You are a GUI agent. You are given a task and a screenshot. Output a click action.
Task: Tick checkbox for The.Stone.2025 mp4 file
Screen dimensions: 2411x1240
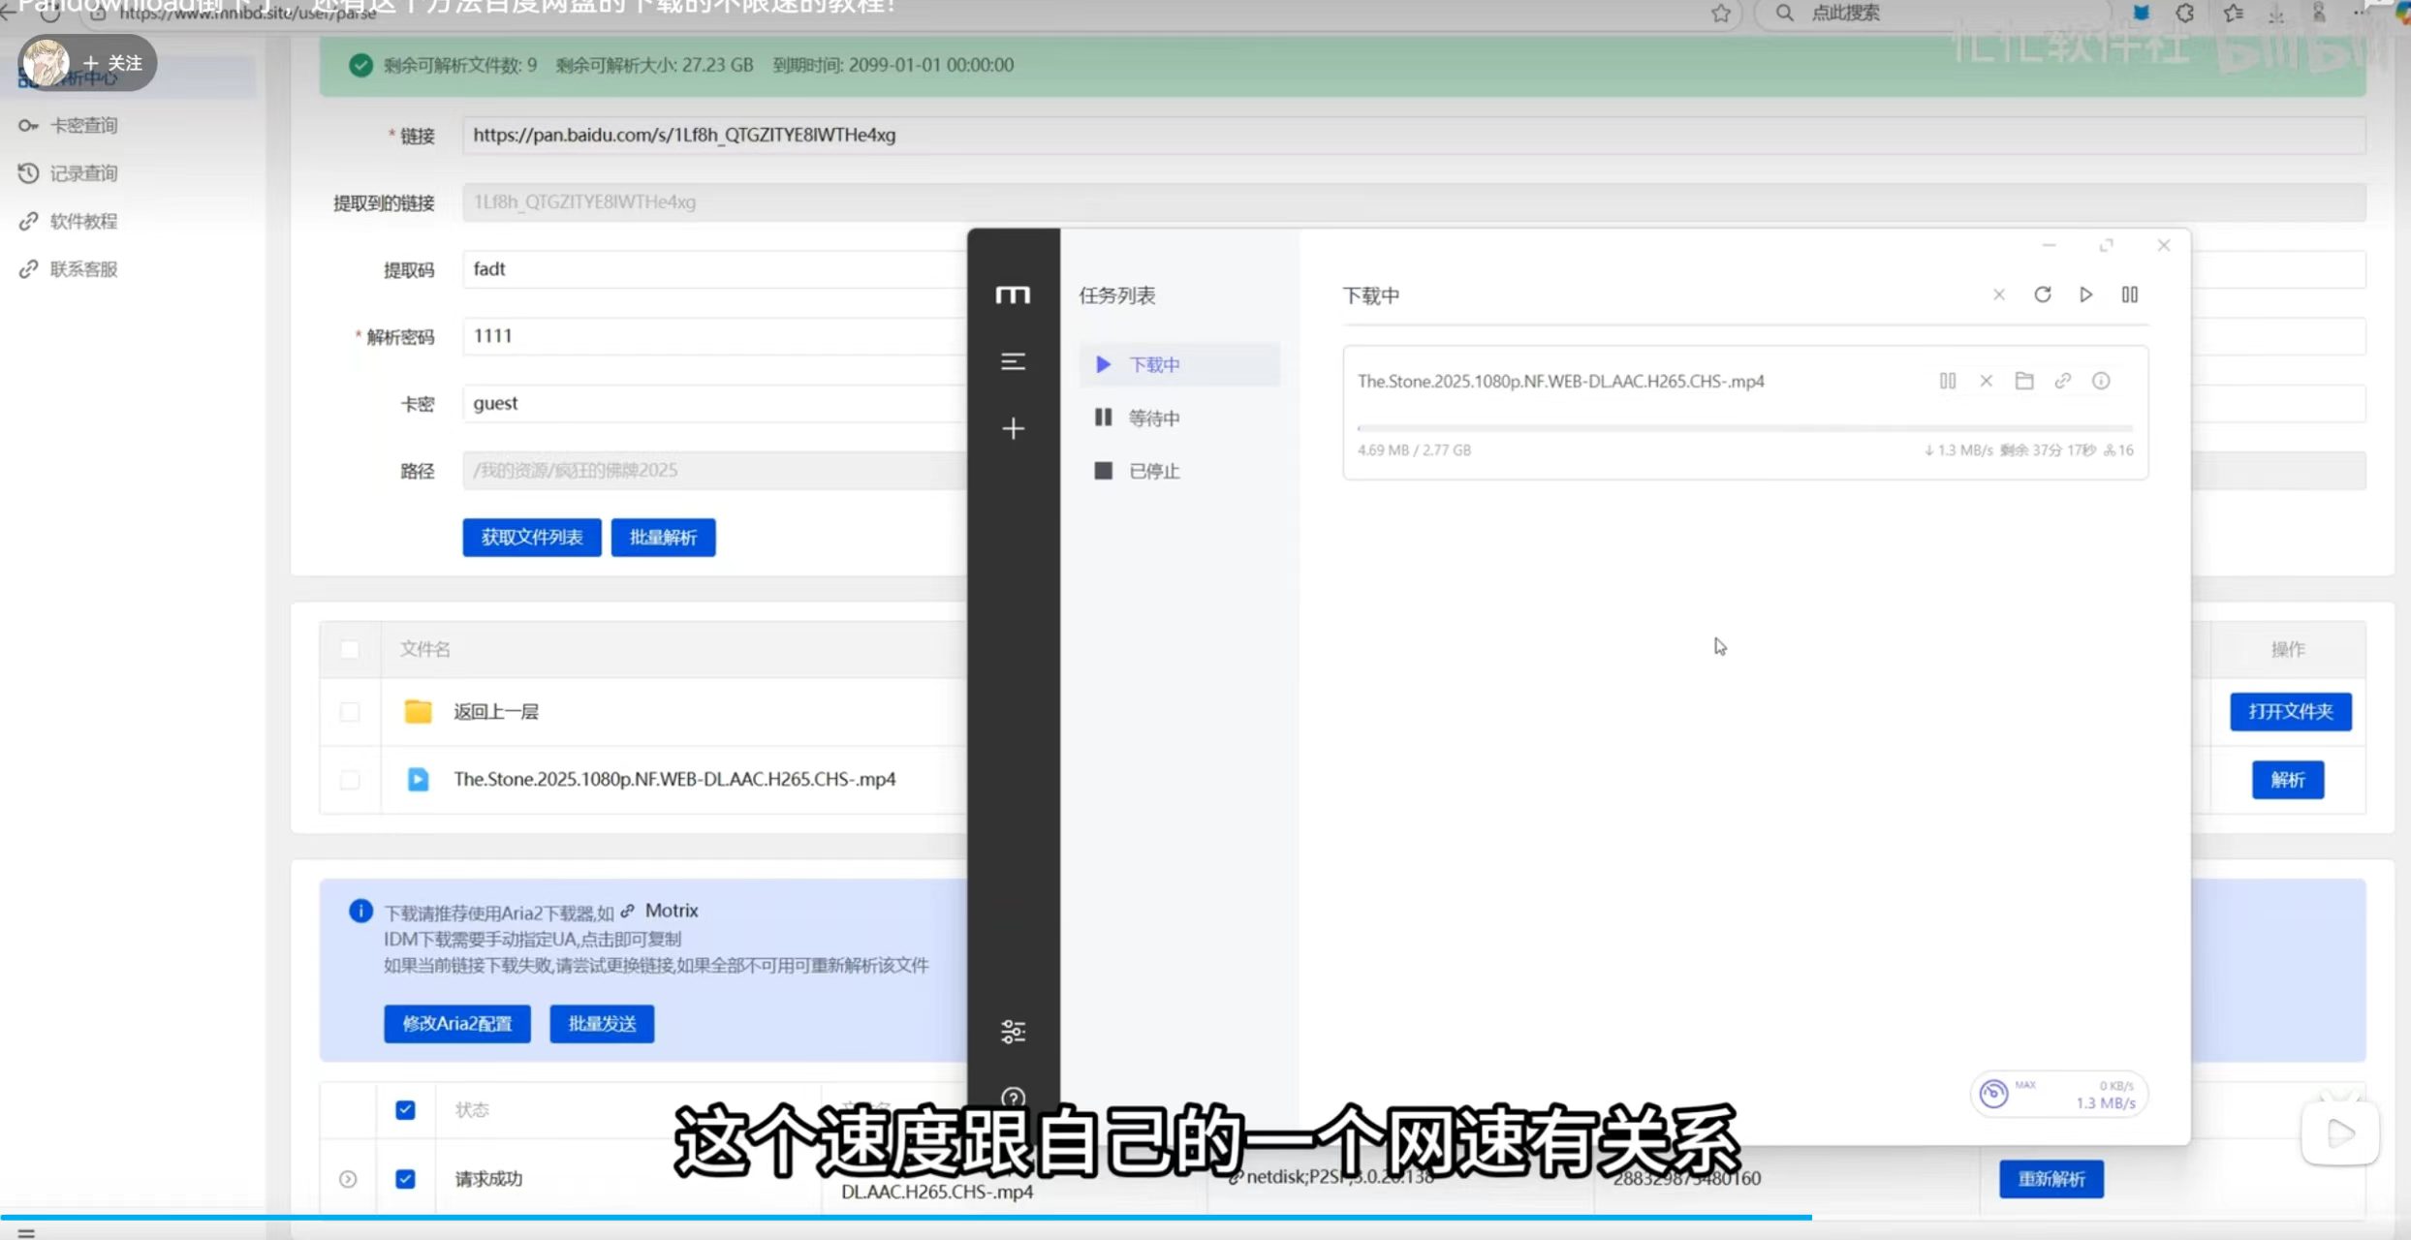(x=350, y=780)
